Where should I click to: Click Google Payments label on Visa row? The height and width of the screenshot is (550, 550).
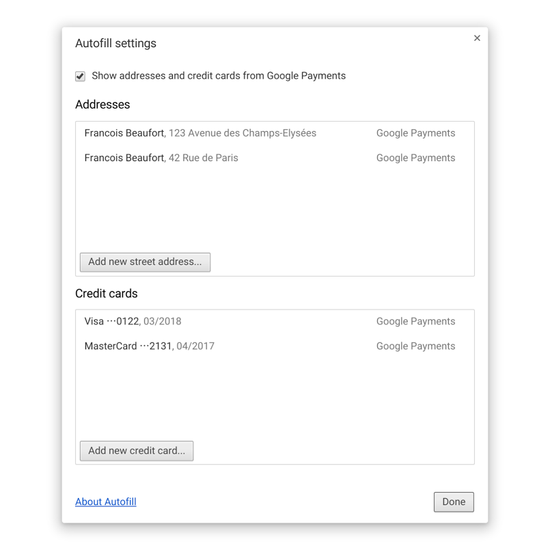pos(415,321)
